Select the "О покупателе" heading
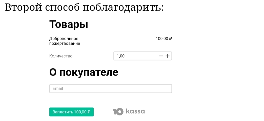 tap(84, 72)
